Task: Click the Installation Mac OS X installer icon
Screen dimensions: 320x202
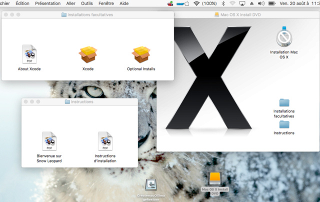Action: 284,37
